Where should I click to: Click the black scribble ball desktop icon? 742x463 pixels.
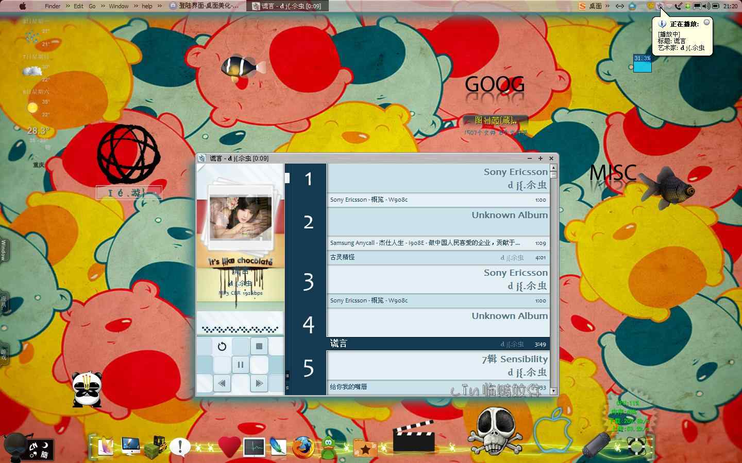coord(129,154)
